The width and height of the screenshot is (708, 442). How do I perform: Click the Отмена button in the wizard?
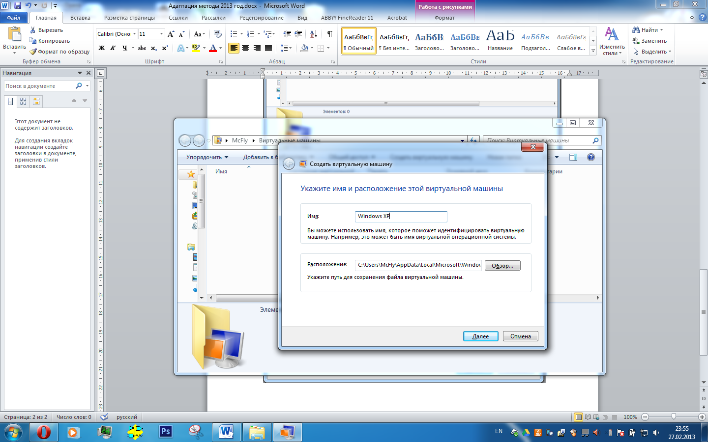click(521, 336)
